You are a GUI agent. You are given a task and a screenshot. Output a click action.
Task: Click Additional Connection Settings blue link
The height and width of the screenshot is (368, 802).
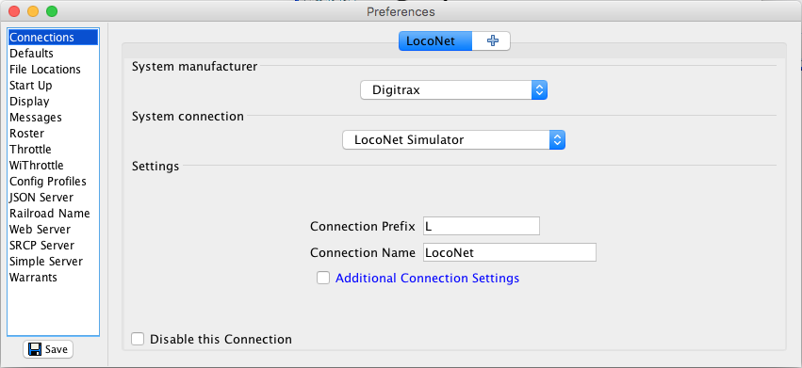427,278
